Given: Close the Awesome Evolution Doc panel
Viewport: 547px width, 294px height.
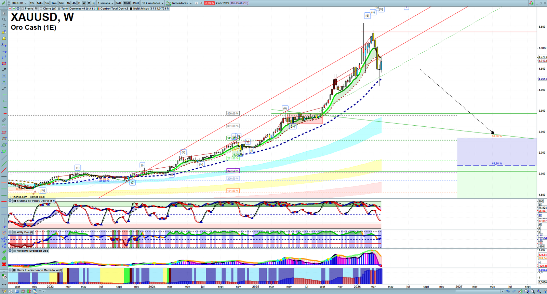Looking at the screenshot, I should tap(10, 251).
